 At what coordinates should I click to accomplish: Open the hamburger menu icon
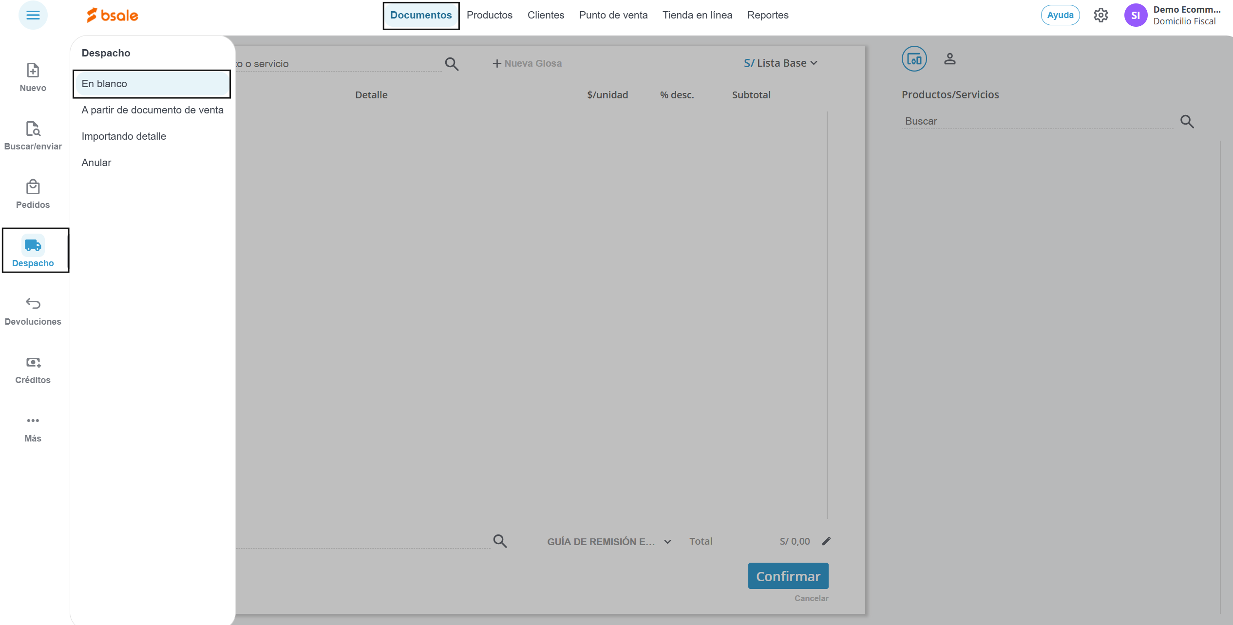click(x=33, y=15)
